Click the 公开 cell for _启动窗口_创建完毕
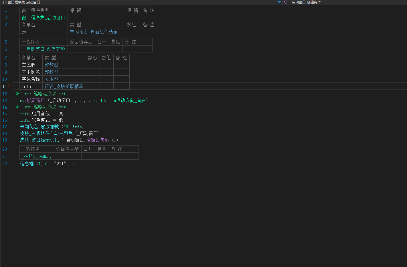This screenshot has width=407, height=267. 102,49
